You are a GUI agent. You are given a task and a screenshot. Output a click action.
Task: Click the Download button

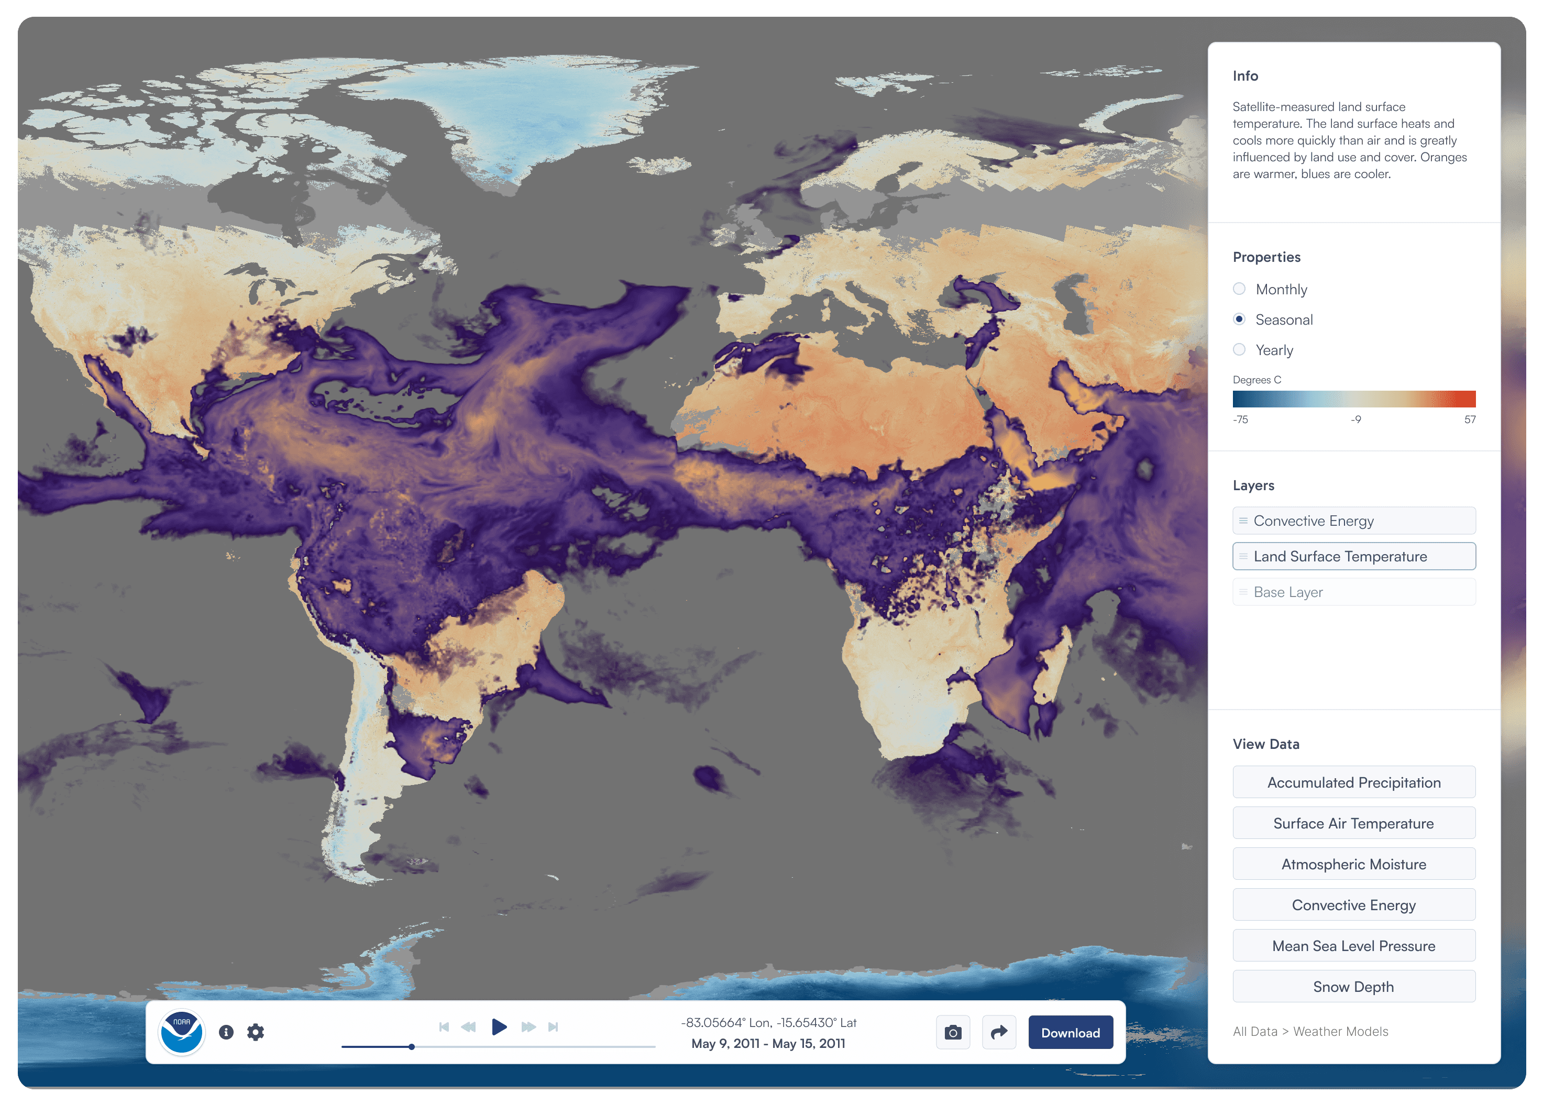coord(1070,1032)
